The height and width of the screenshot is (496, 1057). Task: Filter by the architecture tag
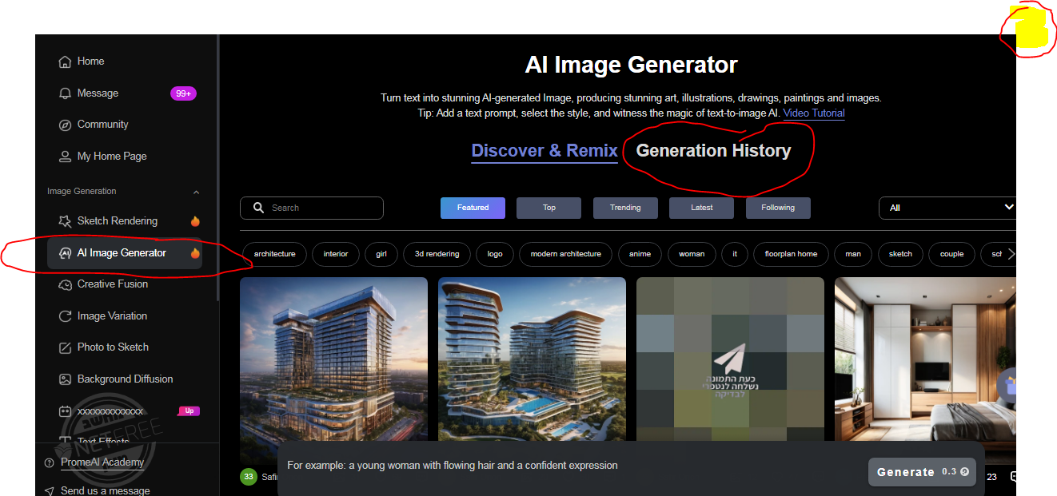pos(274,254)
